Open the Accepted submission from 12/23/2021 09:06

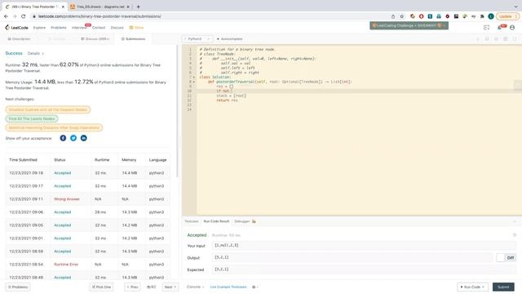point(63,212)
